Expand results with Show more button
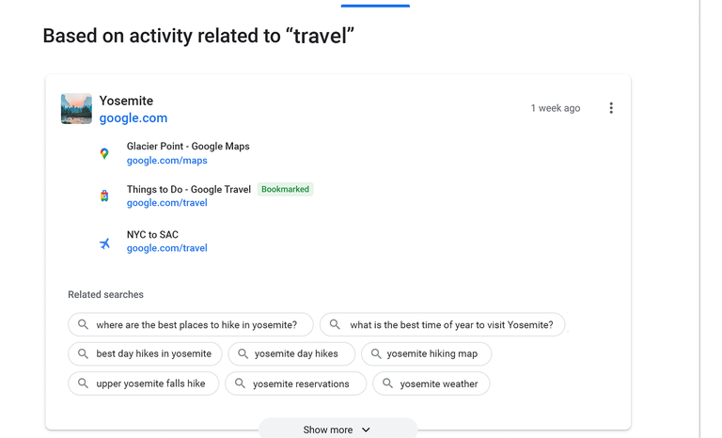Screen dimensions: 722x438 pyautogui.click(x=337, y=430)
